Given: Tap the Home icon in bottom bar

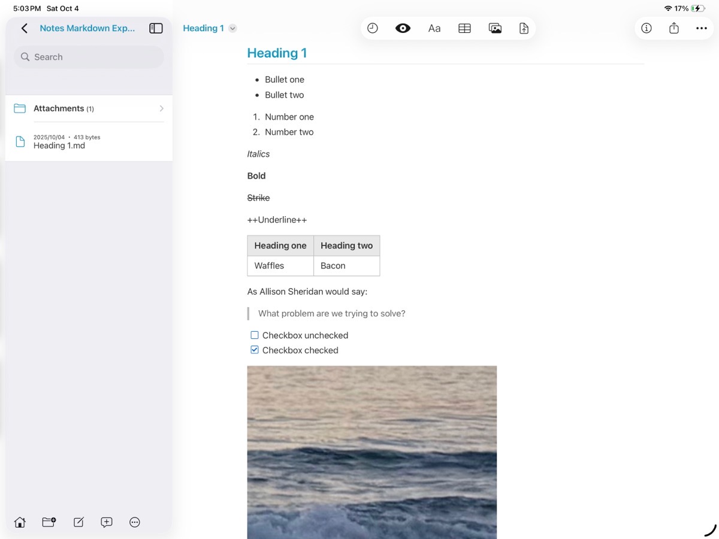Looking at the screenshot, I should pyautogui.click(x=19, y=522).
